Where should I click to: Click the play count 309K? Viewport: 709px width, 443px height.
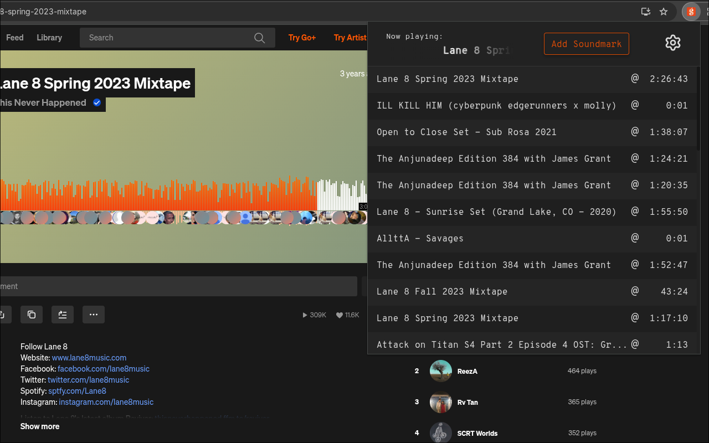click(314, 315)
